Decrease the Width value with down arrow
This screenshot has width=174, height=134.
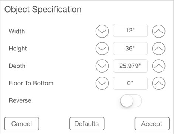coord(102,31)
